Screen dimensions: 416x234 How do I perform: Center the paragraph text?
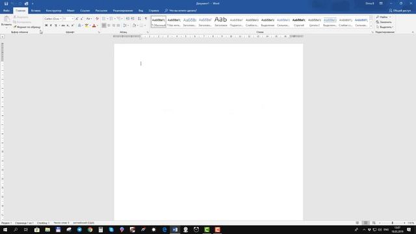[x=109, y=25]
